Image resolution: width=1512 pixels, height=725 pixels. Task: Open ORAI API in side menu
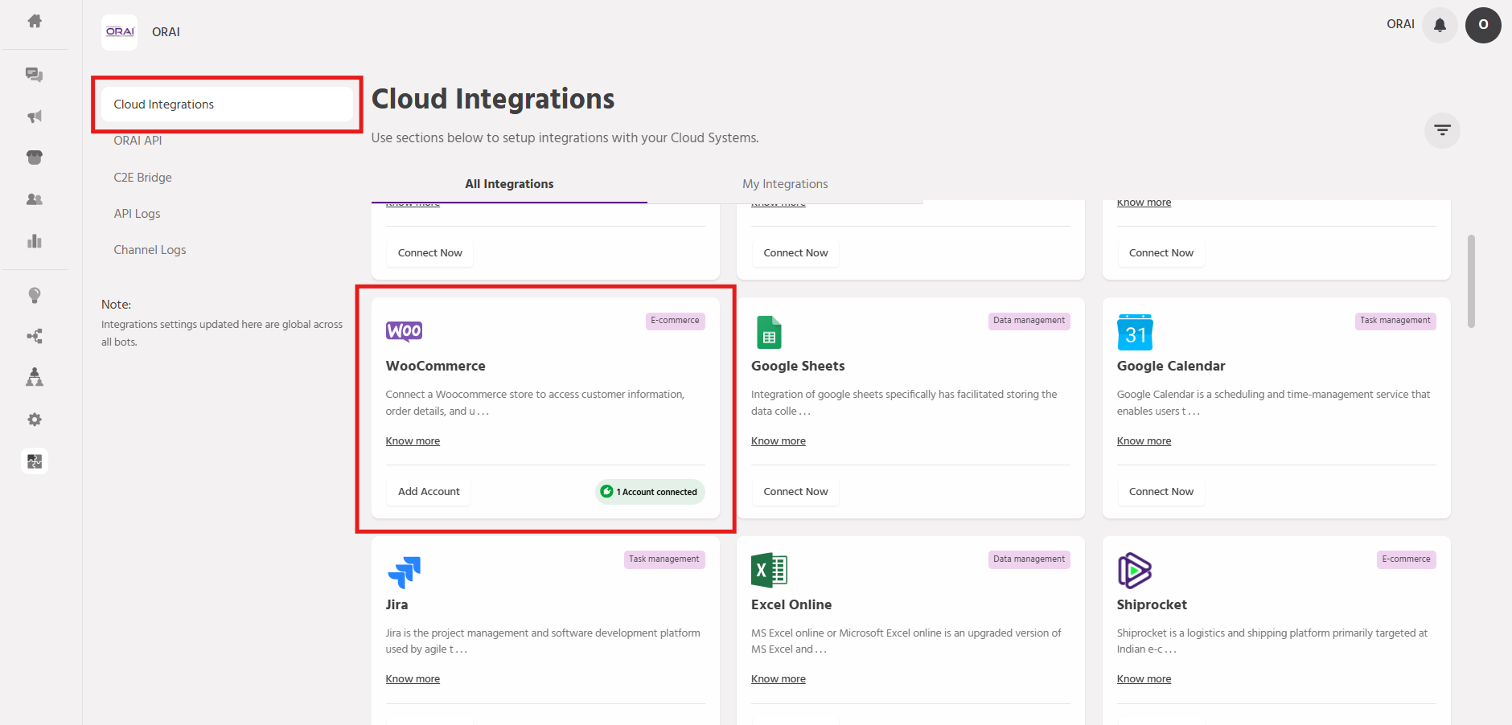coord(138,141)
